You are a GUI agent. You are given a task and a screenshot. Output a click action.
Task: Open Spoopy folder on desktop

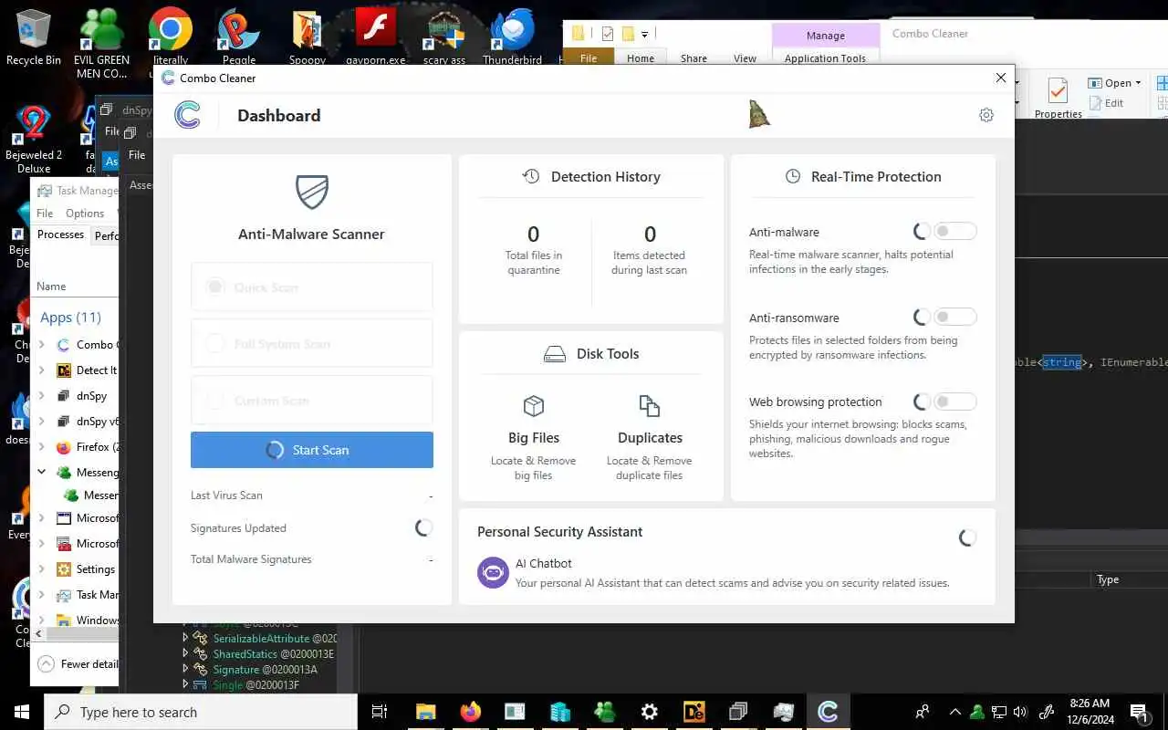click(x=308, y=38)
